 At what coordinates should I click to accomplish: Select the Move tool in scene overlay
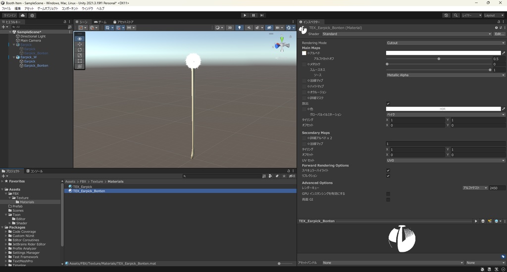[x=80, y=44]
